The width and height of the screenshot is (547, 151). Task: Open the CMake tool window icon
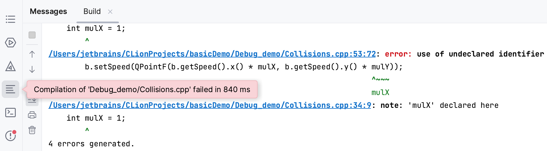click(10, 66)
